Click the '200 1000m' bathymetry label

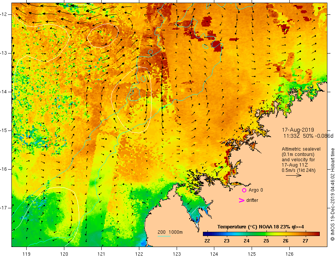click(170, 232)
